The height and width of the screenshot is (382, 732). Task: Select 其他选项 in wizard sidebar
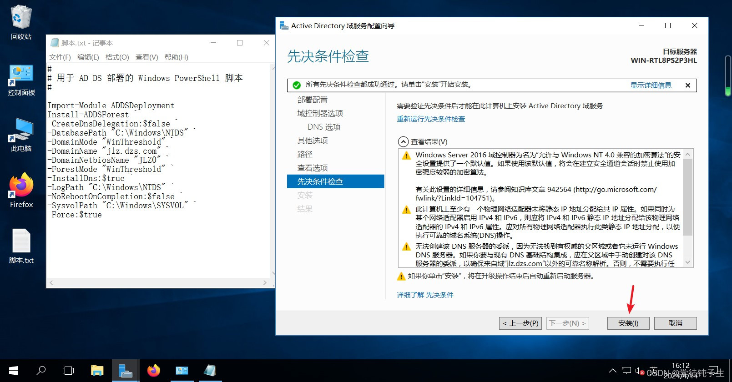[313, 141]
